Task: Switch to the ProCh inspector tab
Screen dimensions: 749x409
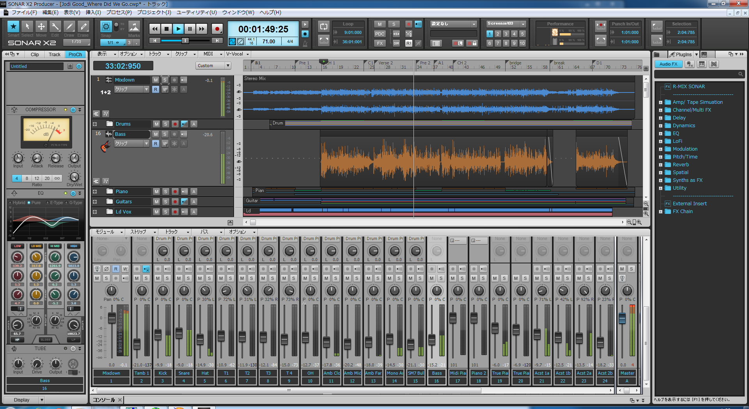Action: [75, 55]
